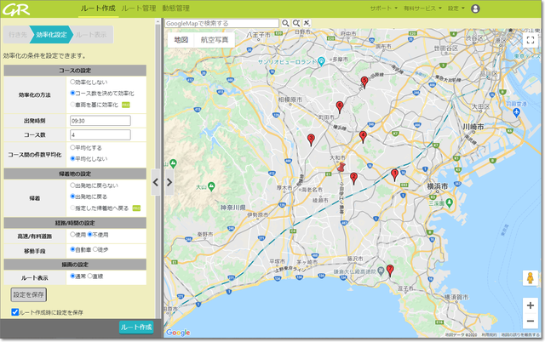This screenshot has height=342, width=545.
Task: Click the map search magnifier icon
Action: [x=285, y=23]
